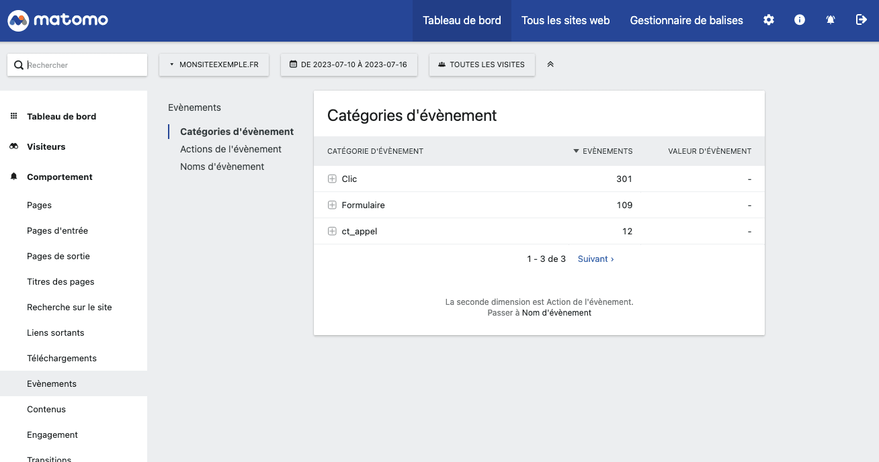Click the Matomo logo
Viewport: 879px width, 462px height.
[x=57, y=20]
